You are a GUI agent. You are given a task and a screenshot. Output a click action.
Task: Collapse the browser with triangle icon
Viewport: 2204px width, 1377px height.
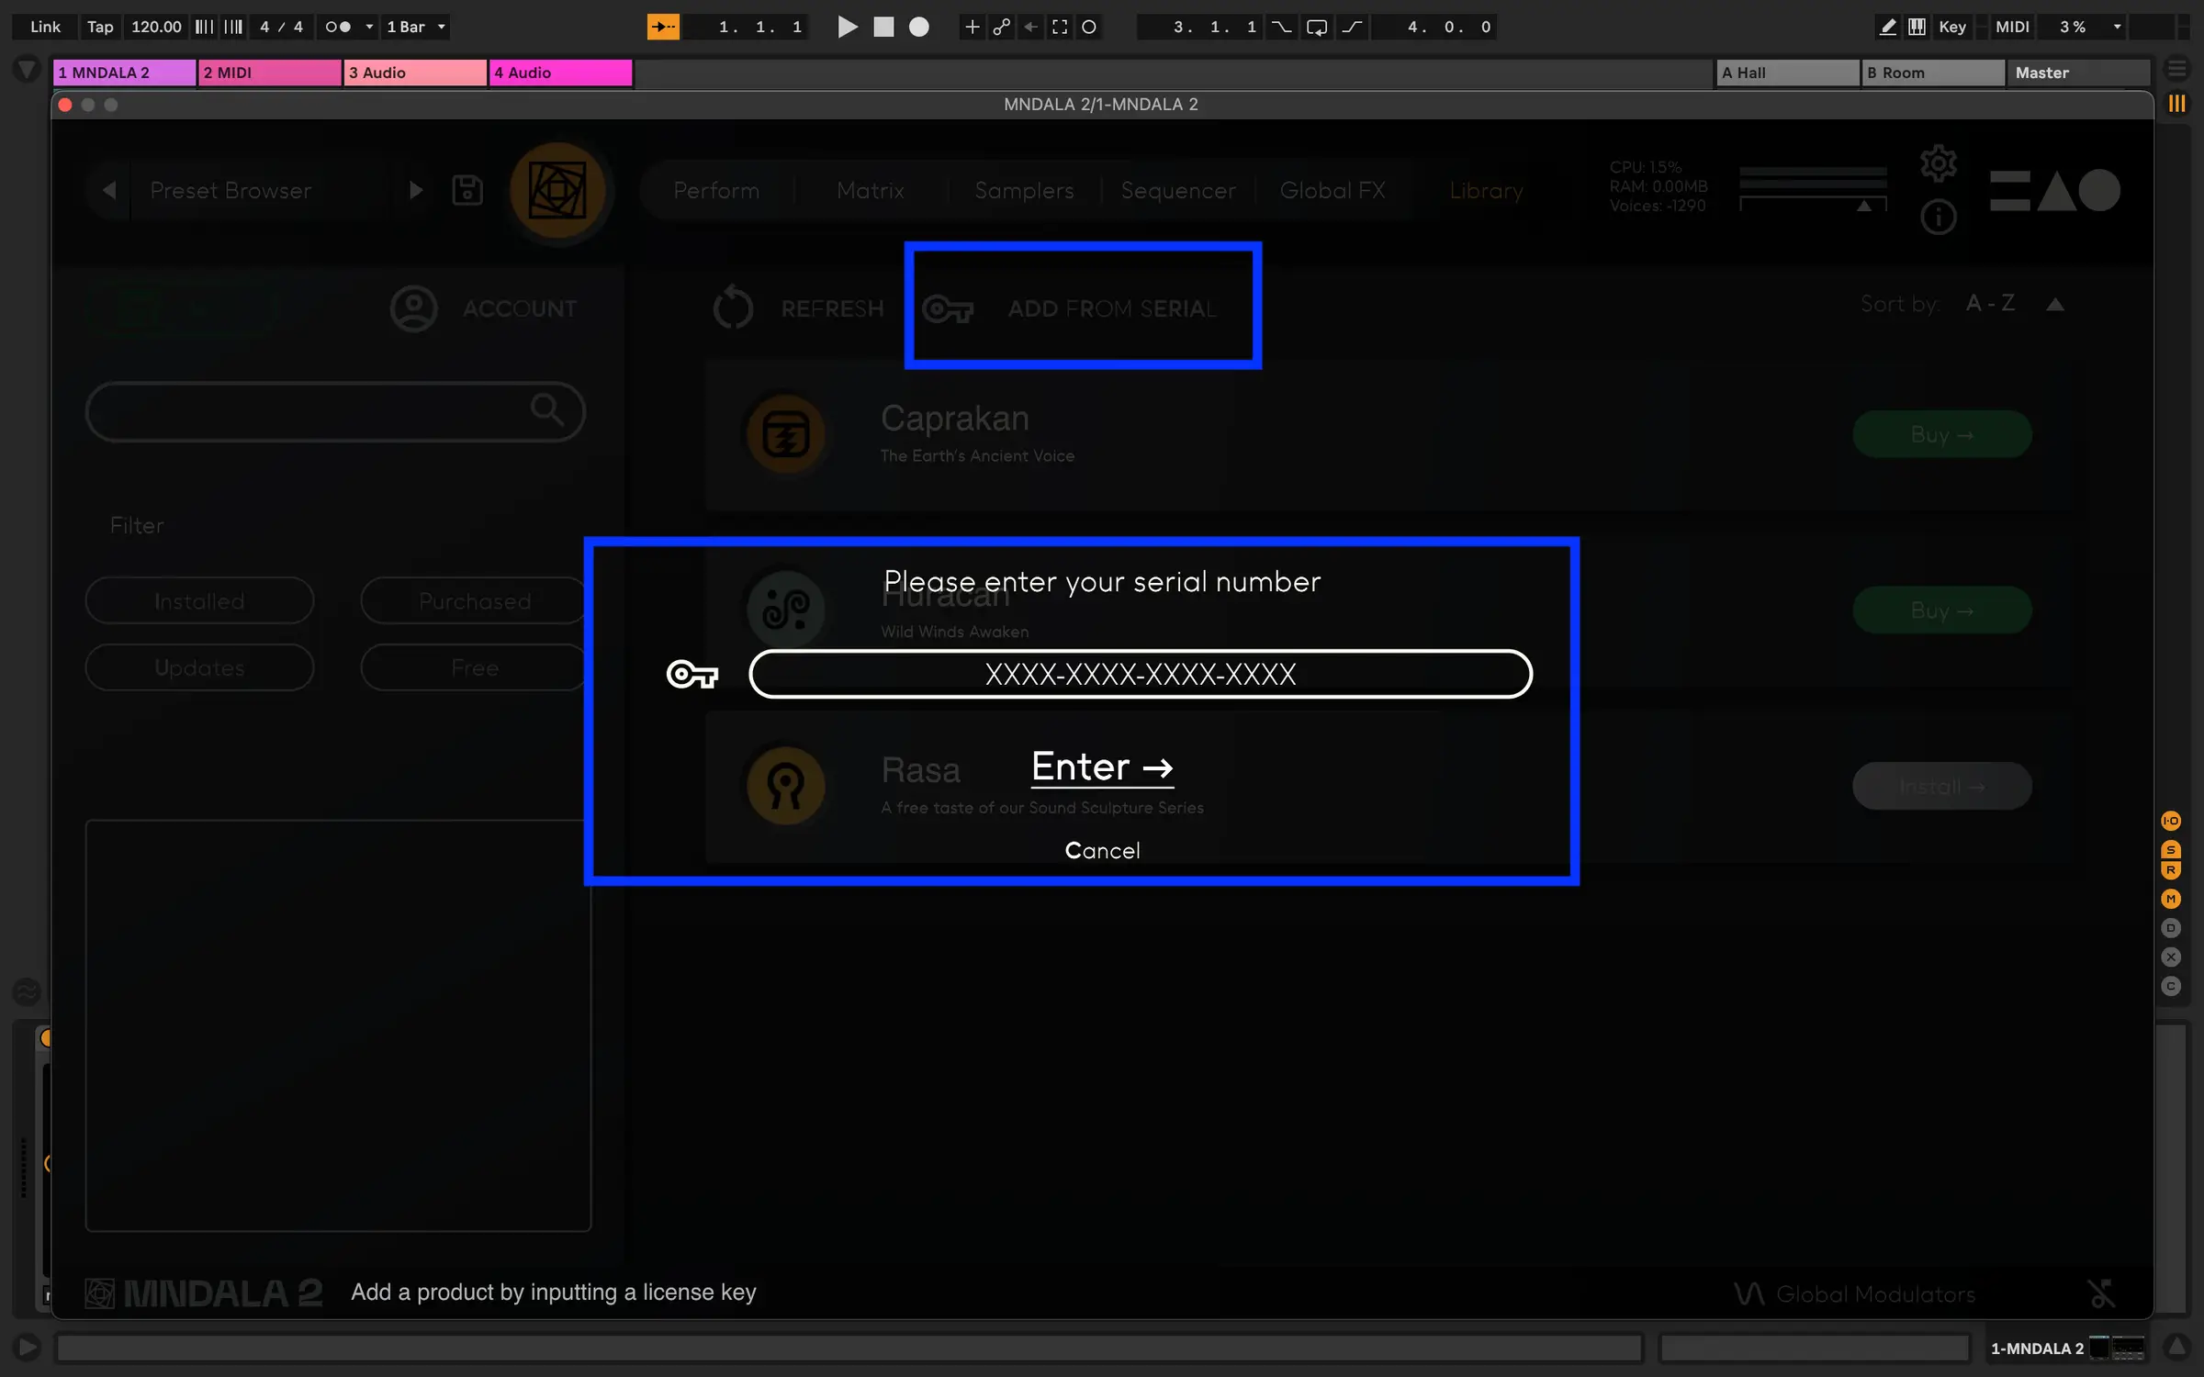click(x=28, y=69)
